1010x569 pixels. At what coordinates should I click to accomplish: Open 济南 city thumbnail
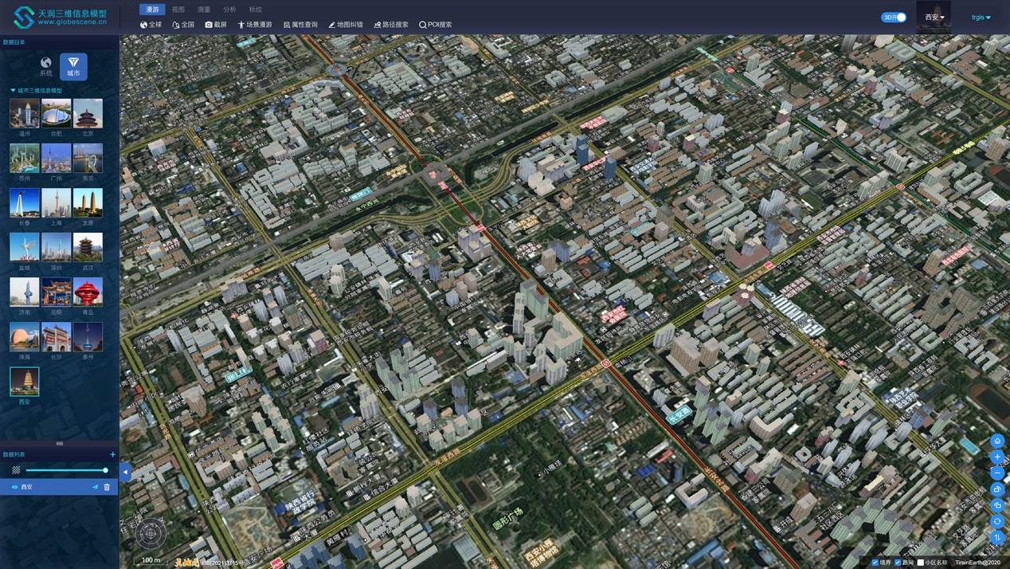[25, 292]
